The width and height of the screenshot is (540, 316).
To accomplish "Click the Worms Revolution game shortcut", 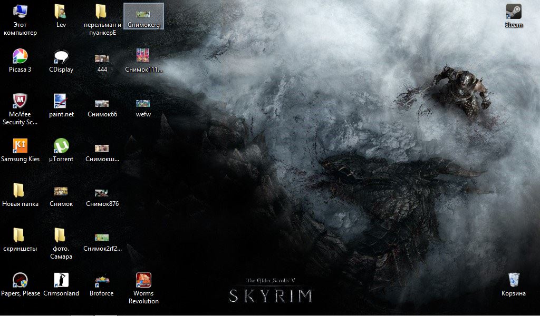I will [143, 289].
